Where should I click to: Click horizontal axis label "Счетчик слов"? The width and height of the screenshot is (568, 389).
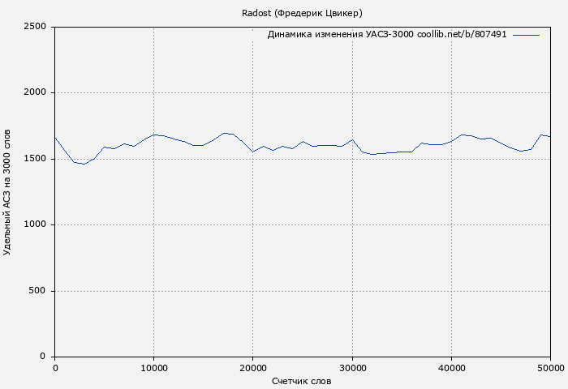tap(302, 380)
